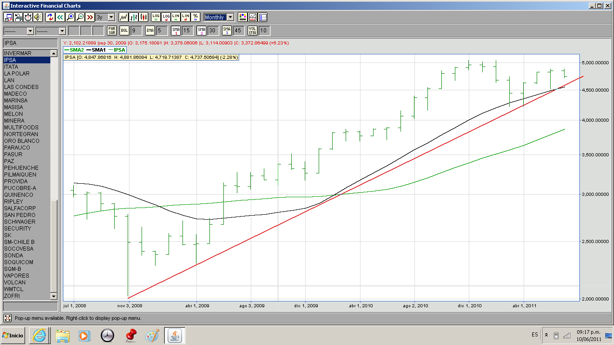The width and height of the screenshot is (614, 345).
Task: Click the EMA period input field
Action: (162, 31)
